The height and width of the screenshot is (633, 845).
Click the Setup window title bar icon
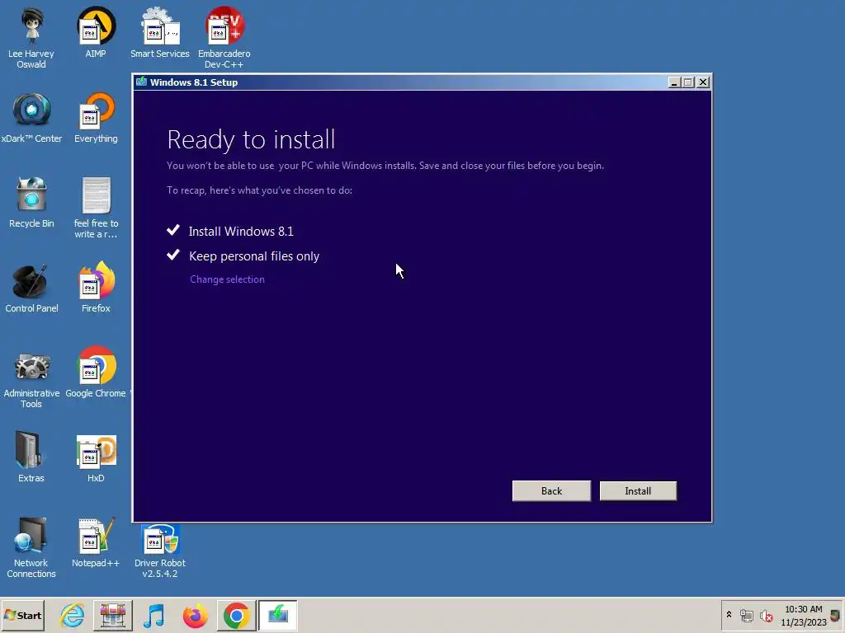[142, 82]
